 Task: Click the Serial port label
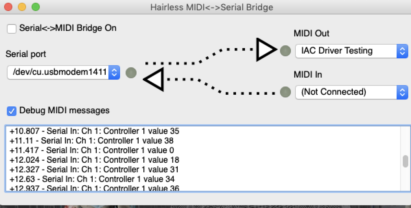click(25, 54)
